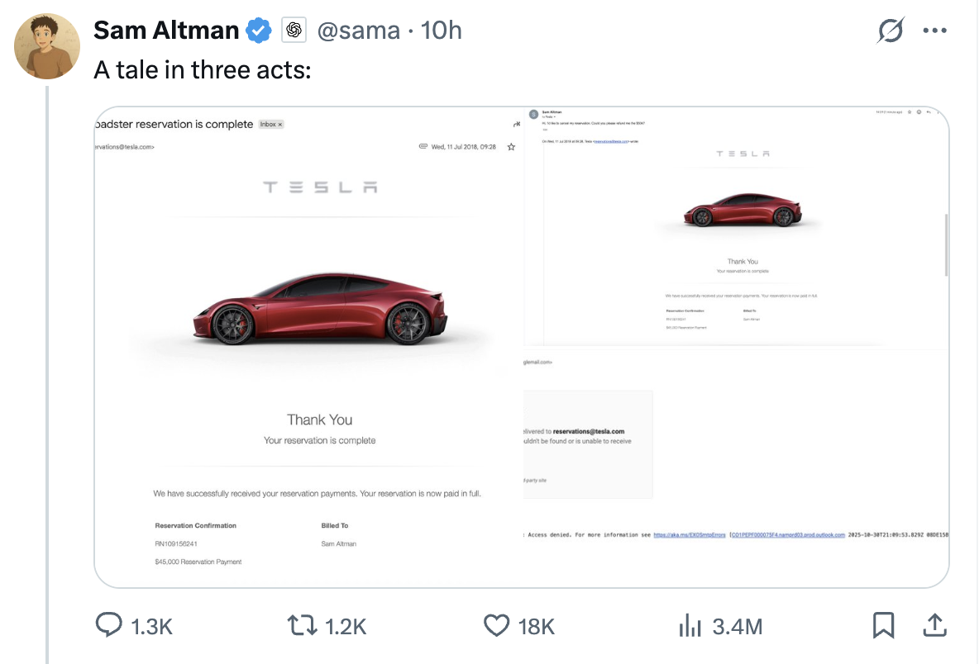Open the three-dot More menu
The image size is (979, 664).
tap(934, 31)
